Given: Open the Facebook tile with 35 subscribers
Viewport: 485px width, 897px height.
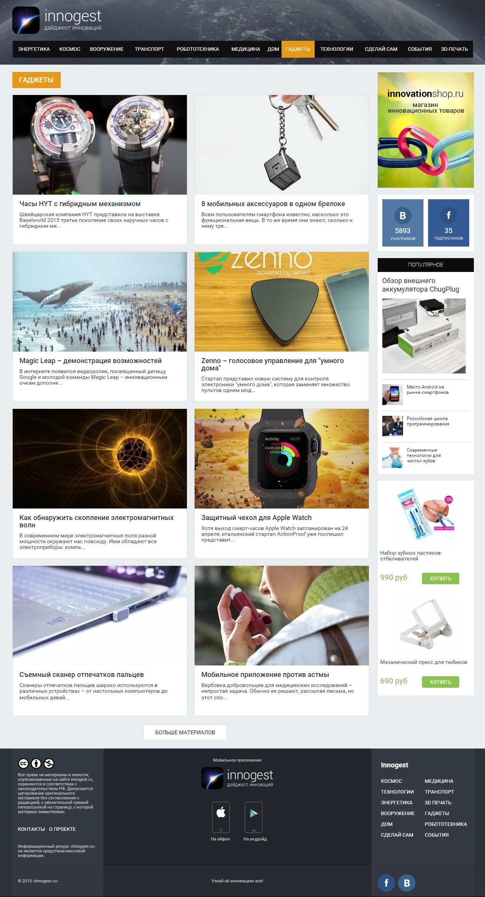Looking at the screenshot, I should point(448,223).
